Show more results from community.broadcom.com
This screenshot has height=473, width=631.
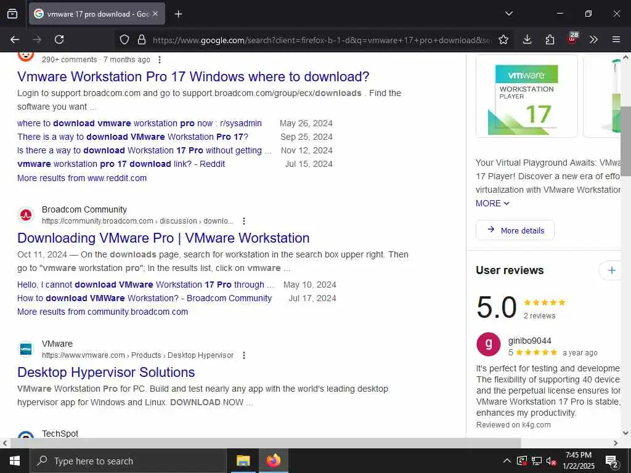(102, 312)
